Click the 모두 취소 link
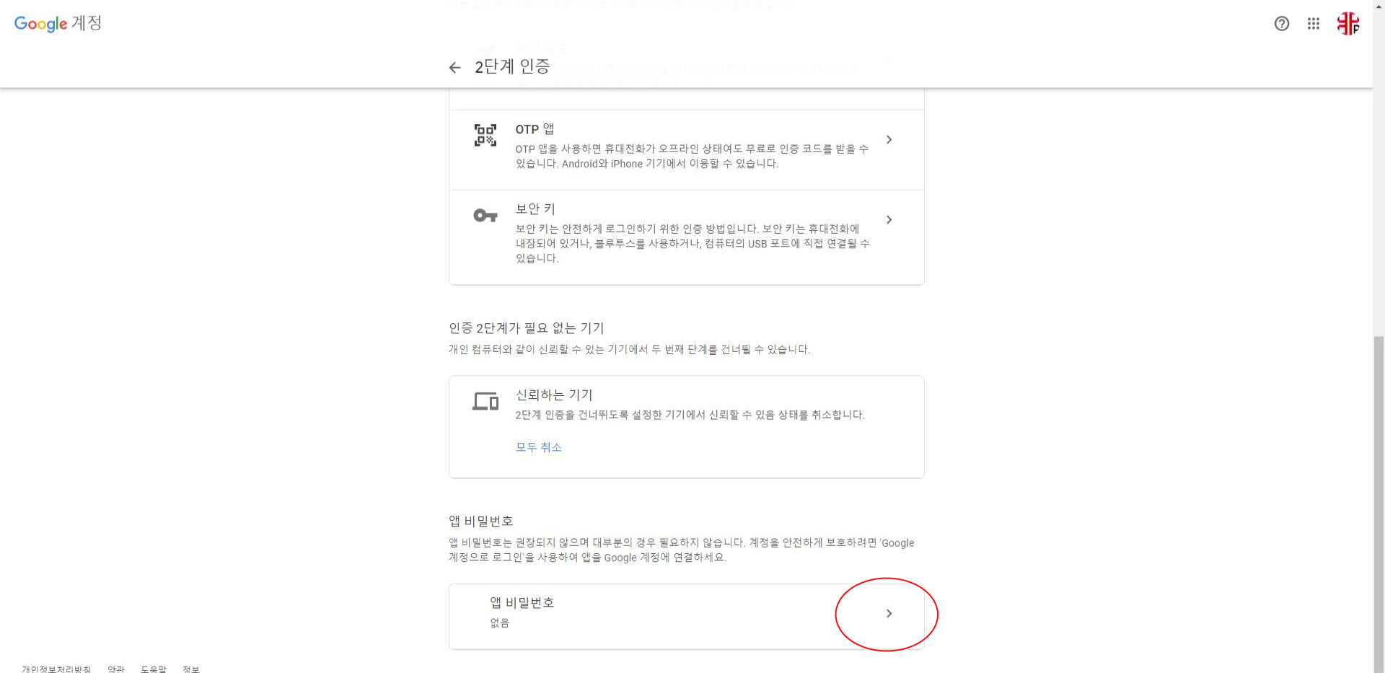Image resolution: width=1385 pixels, height=673 pixels. pyautogui.click(x=538, y=447)
